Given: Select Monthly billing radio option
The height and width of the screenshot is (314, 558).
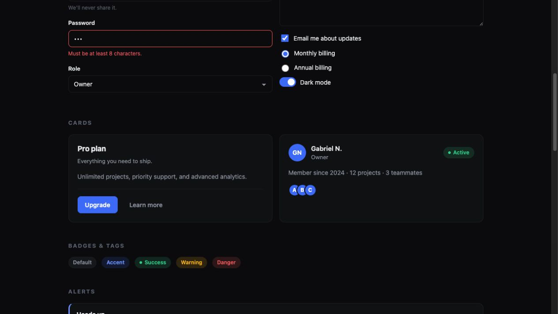Looking at the screenshot, I should [285, 54].
